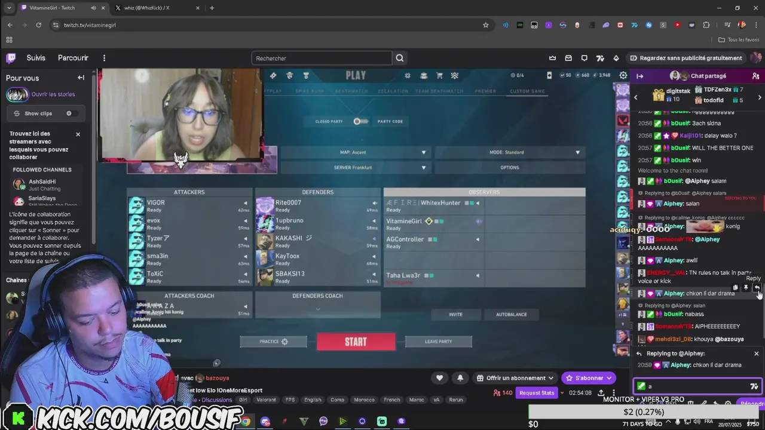Click Regardez sans publicité gratuitement button
Image resolution: width=765 pixels, height=430 pixels.
(686, 58)
